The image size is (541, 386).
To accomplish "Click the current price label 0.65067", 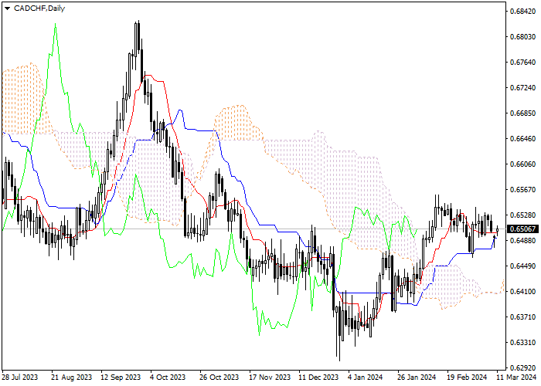I will [x=522, y=229].
